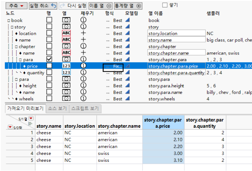Click the fill circled-one icon for wheels
252x171 pixels.
coord(83,99)
